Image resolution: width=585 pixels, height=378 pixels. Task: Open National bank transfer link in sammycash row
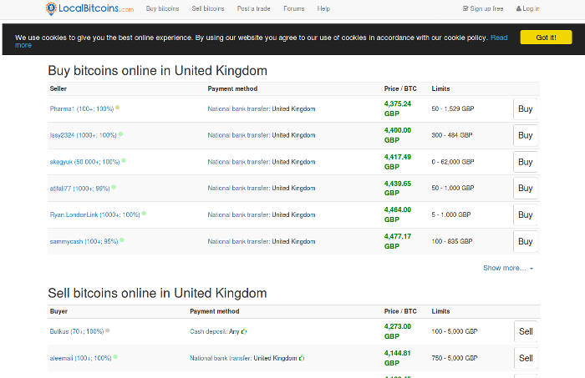coord(238,242)
